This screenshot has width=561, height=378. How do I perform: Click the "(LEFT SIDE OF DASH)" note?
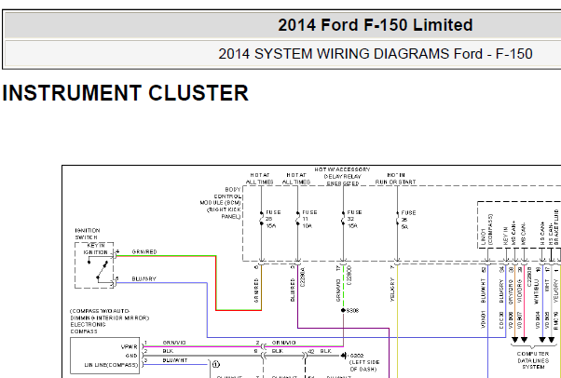pyautogui.click(x=364, y=366)
